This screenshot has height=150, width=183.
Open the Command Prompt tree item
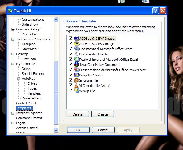click(29, 118)
